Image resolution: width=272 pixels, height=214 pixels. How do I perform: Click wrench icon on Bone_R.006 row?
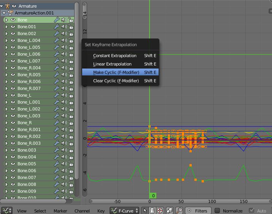tap(57, 81)
